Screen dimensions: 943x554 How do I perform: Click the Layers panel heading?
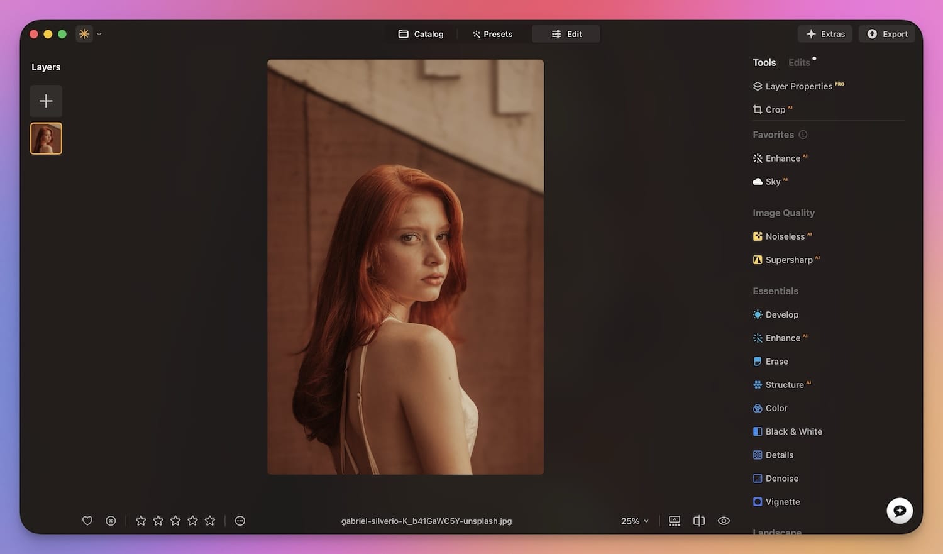point(46,67)
